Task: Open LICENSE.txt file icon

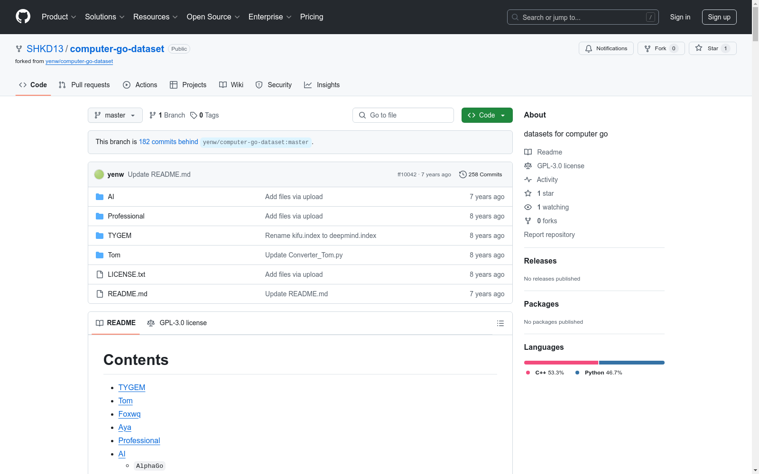Action: click(100, 274)
